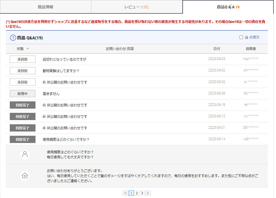Click the lock icon next to 非表示

coord(247,37)
